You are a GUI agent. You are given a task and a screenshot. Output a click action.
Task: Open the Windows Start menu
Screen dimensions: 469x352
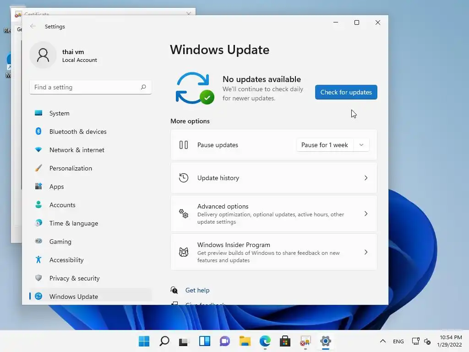click(144, 341)
